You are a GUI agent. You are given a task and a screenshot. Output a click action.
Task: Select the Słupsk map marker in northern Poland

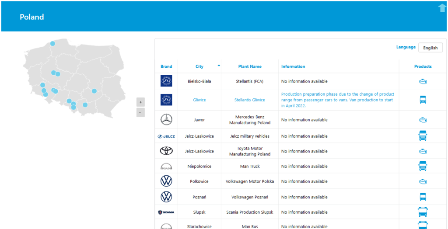tap(52, 43)
